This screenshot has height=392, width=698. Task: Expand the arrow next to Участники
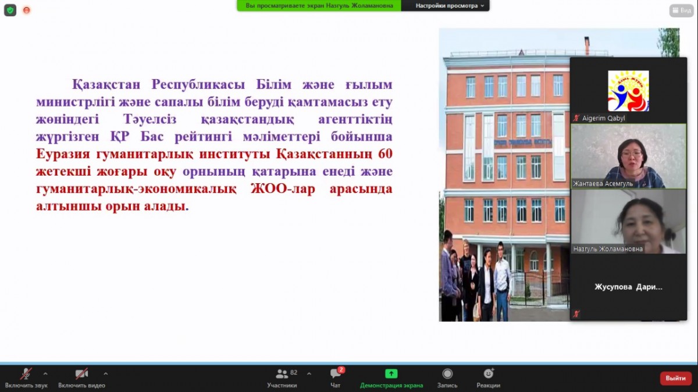click(x=309, y=373)
